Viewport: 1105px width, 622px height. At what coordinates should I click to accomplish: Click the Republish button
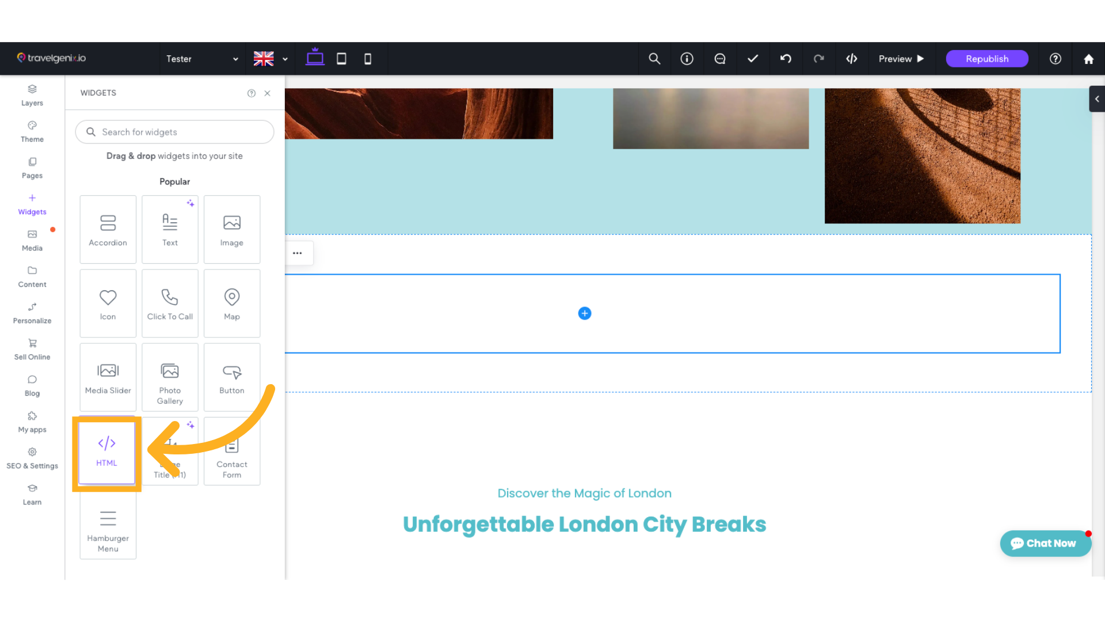pos(986,58)
